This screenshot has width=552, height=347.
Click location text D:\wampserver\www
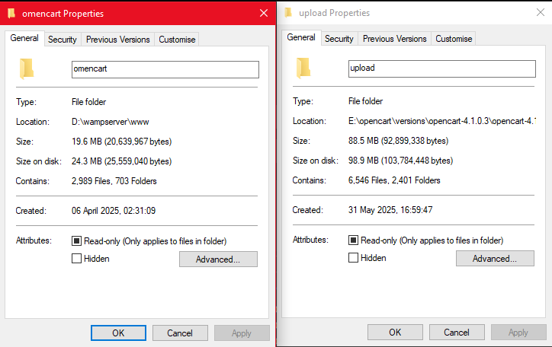click(111, 122)
